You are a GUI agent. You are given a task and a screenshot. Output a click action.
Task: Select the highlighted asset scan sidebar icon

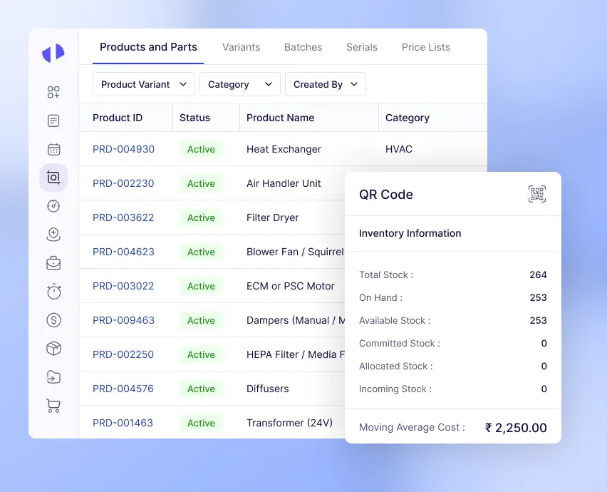point(53,178)
